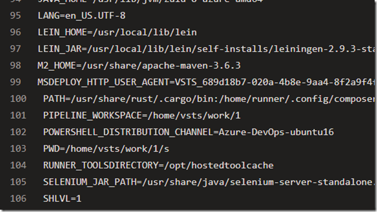The height and width of the screenshot is (212, 377).
Task: Click line number 104
Action: tap(18, 165)
